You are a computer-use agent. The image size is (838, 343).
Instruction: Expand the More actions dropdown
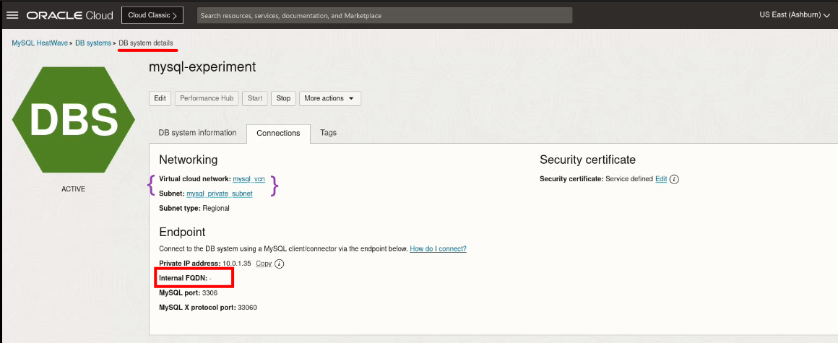pos(329,98)
